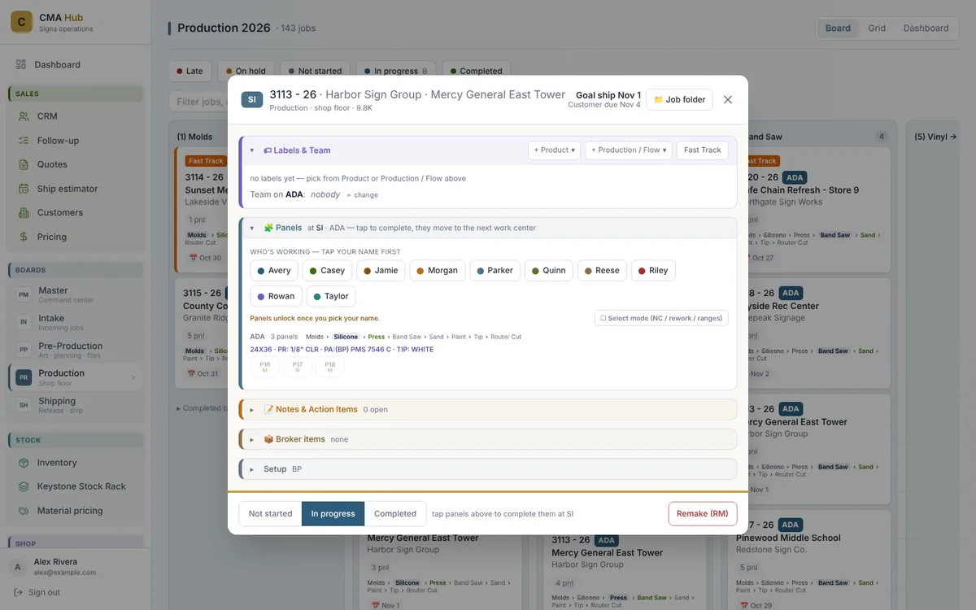Click the SH badge for Shipping board
976x610 pixels.
click(x=24, y=405)
